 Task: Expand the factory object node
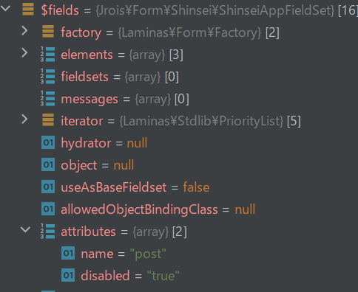point(24,31)
